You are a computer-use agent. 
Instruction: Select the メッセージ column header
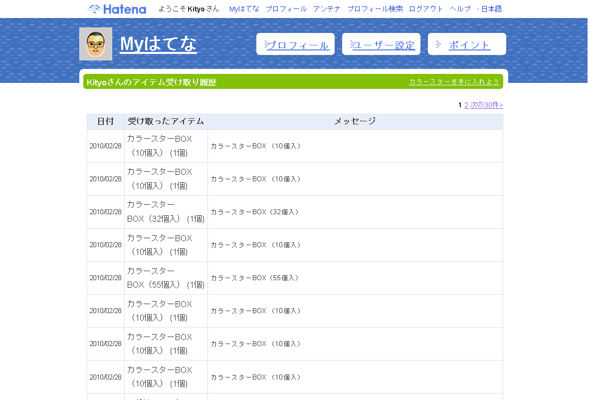point(355,121)
